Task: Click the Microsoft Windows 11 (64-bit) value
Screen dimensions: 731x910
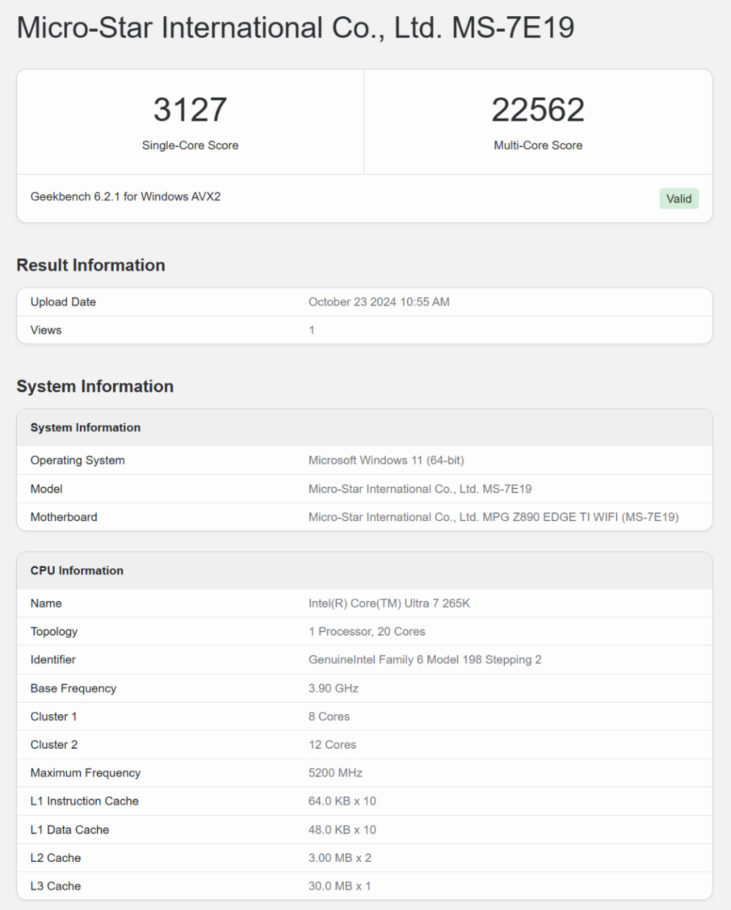Action: (386, 460)
